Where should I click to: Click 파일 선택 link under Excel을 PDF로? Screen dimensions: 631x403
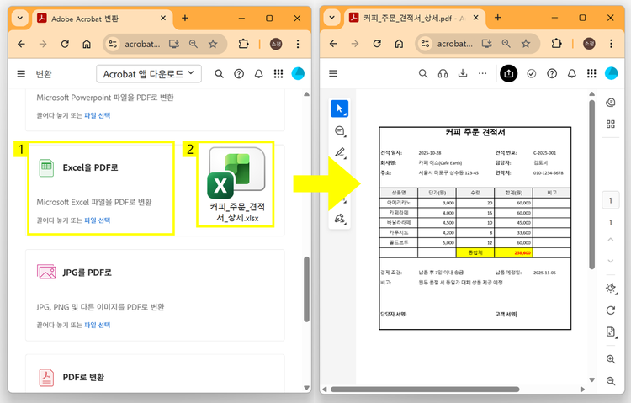click(97, 220)
